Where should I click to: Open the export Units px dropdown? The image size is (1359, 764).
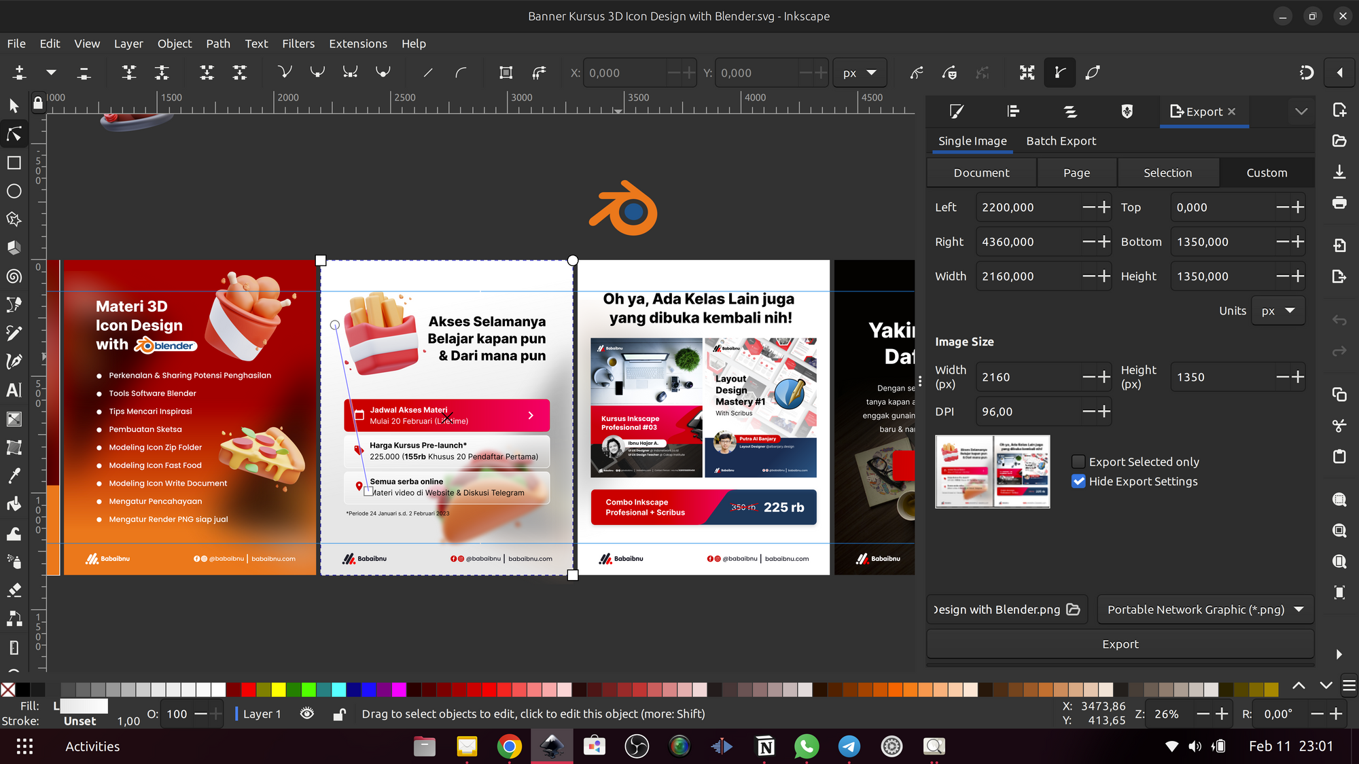pyautogui.click(x=1278, y=310)
